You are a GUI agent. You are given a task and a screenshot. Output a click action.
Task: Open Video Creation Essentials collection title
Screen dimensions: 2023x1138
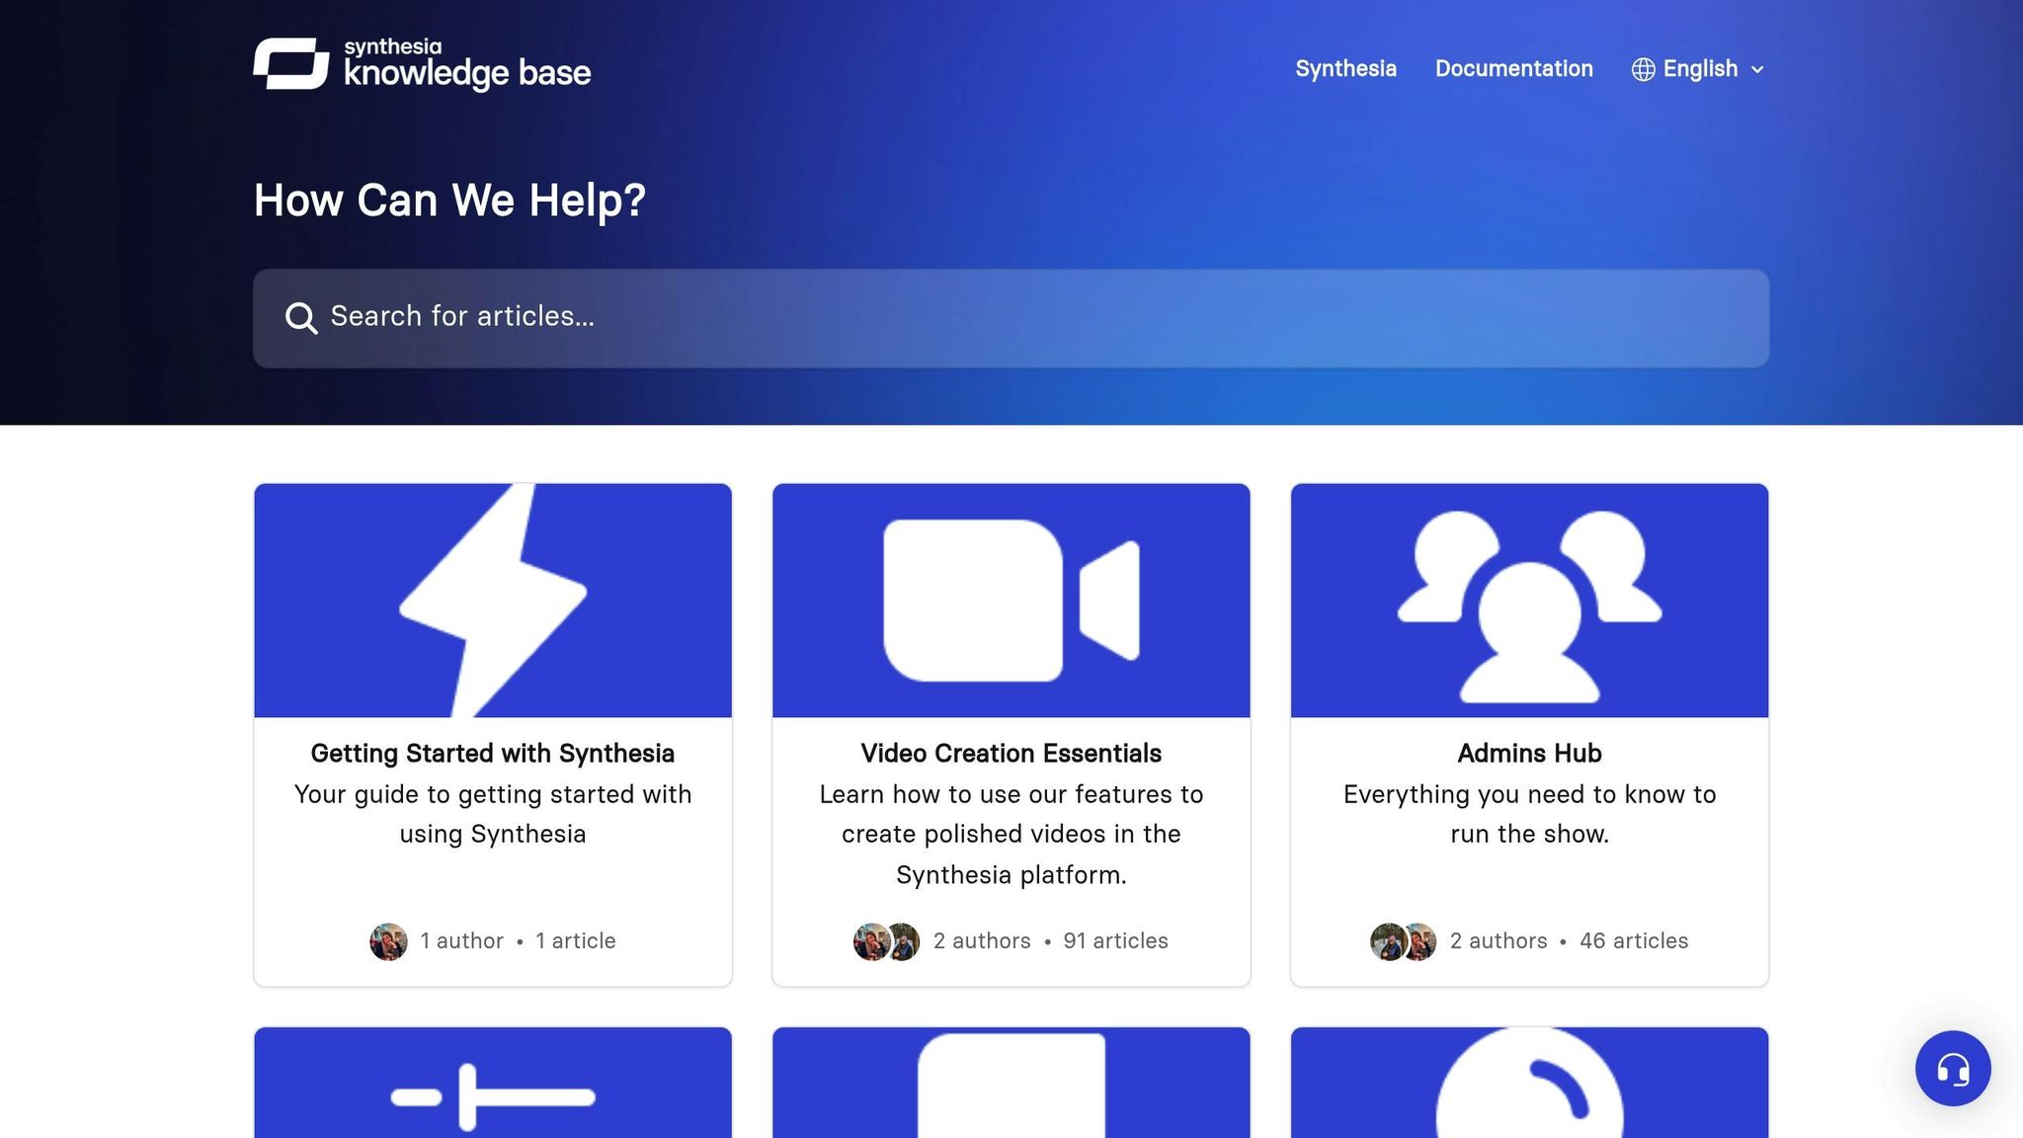coord(1011,753)
